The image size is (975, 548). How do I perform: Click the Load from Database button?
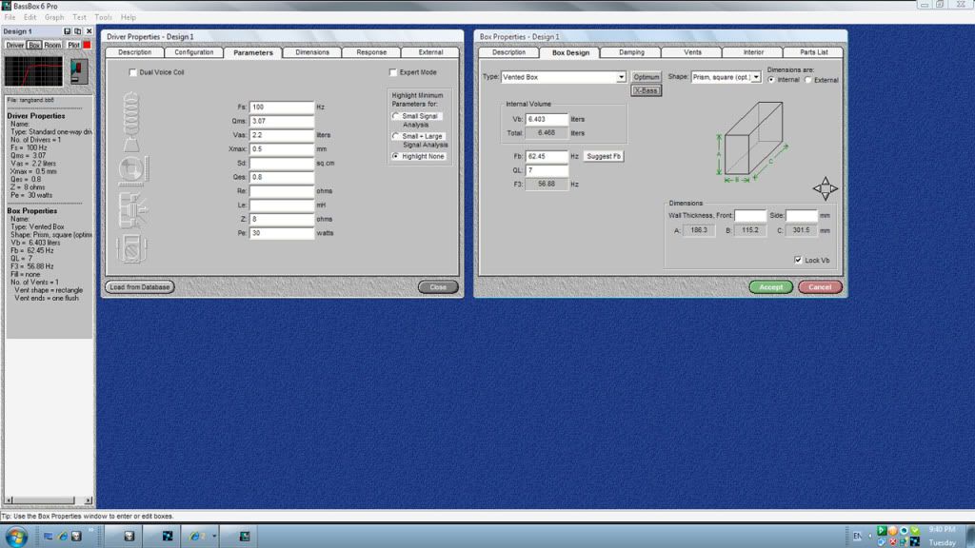(140, 286)
